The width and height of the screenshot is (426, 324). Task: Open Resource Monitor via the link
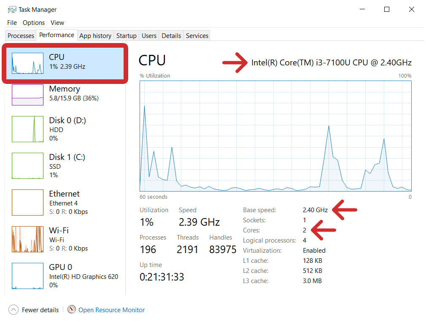pos(111,310)
